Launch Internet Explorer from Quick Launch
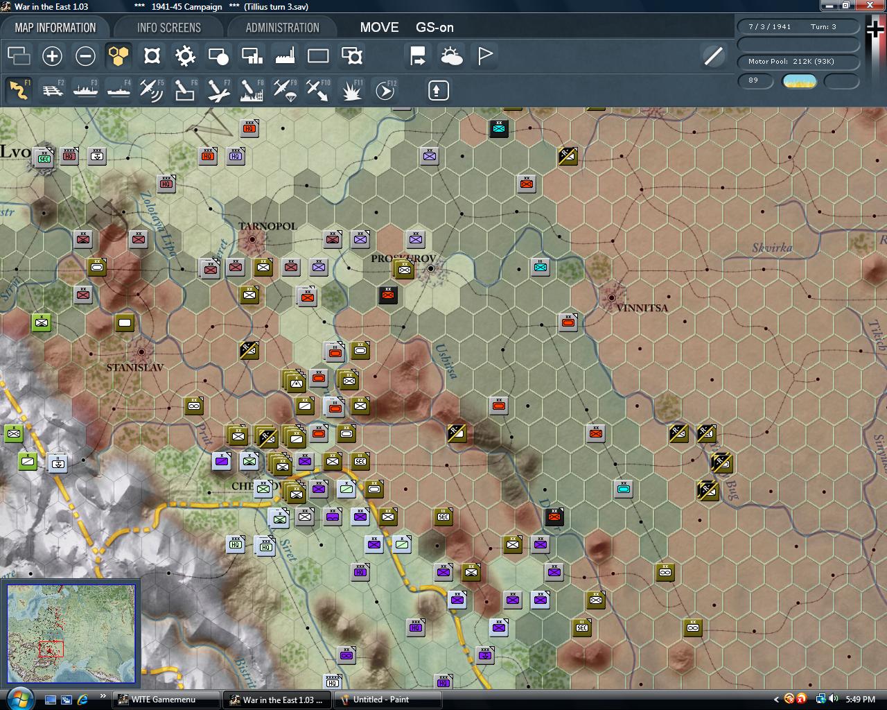 pyautogui.click(x=82, y=700)
